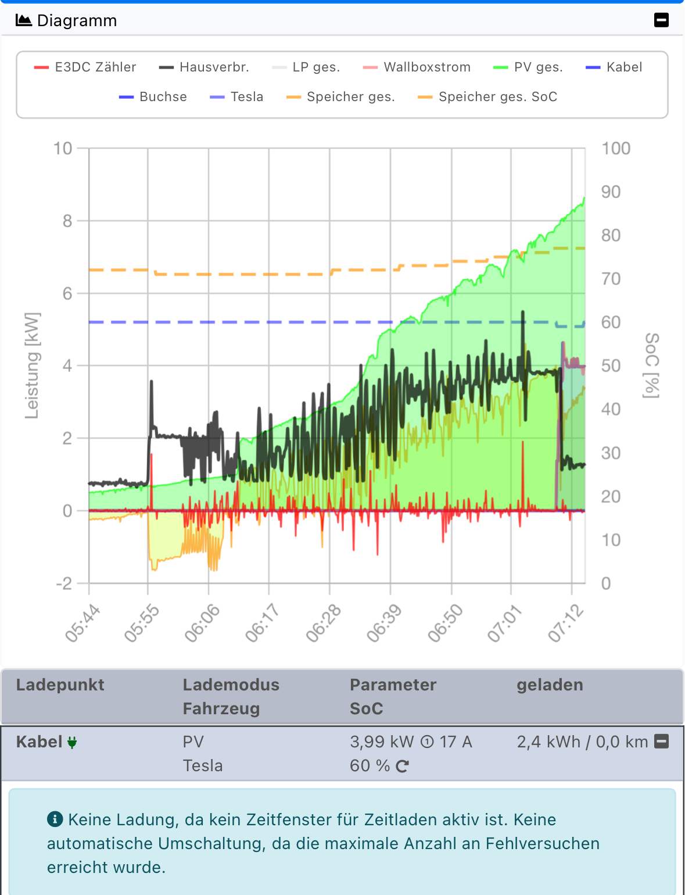This screenshot has height=895, width=685.
Task: Collapse the Kabel row with minus icon
Action: (x=662, y=741)
